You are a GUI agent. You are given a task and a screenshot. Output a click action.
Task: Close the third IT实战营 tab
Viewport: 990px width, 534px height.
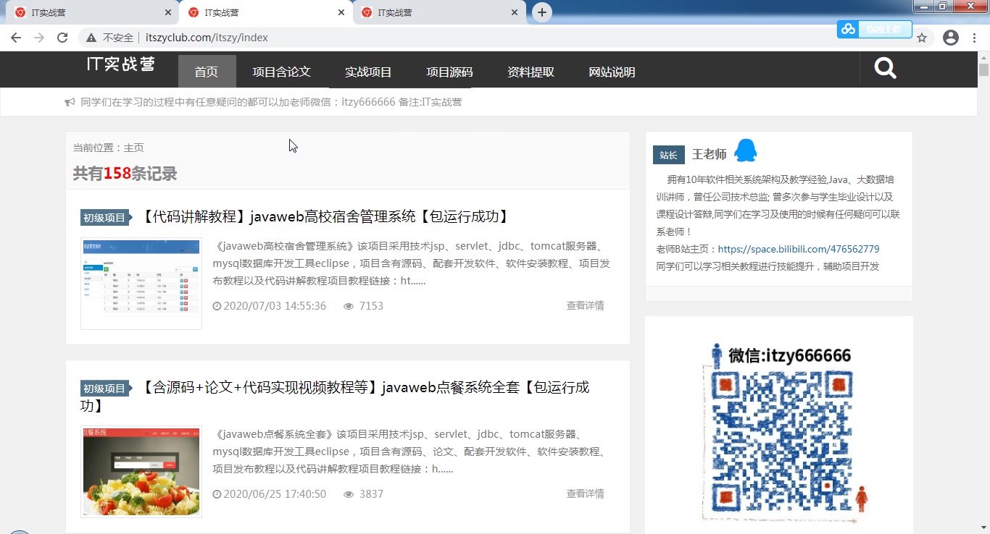[515, 12]
